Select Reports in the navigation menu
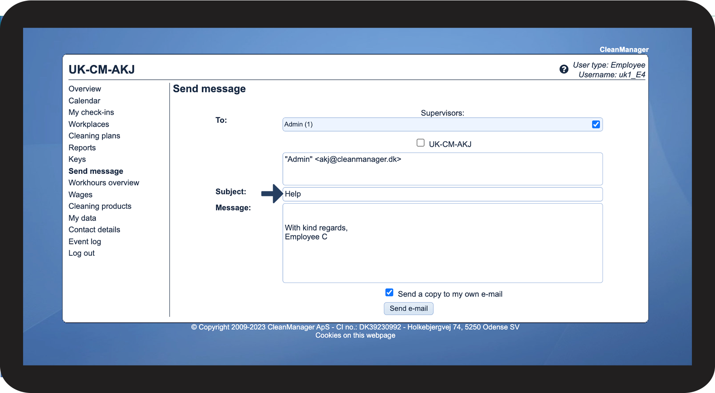Screen dimensions: 715x393 pyautogui.click(x=82, y=148)
